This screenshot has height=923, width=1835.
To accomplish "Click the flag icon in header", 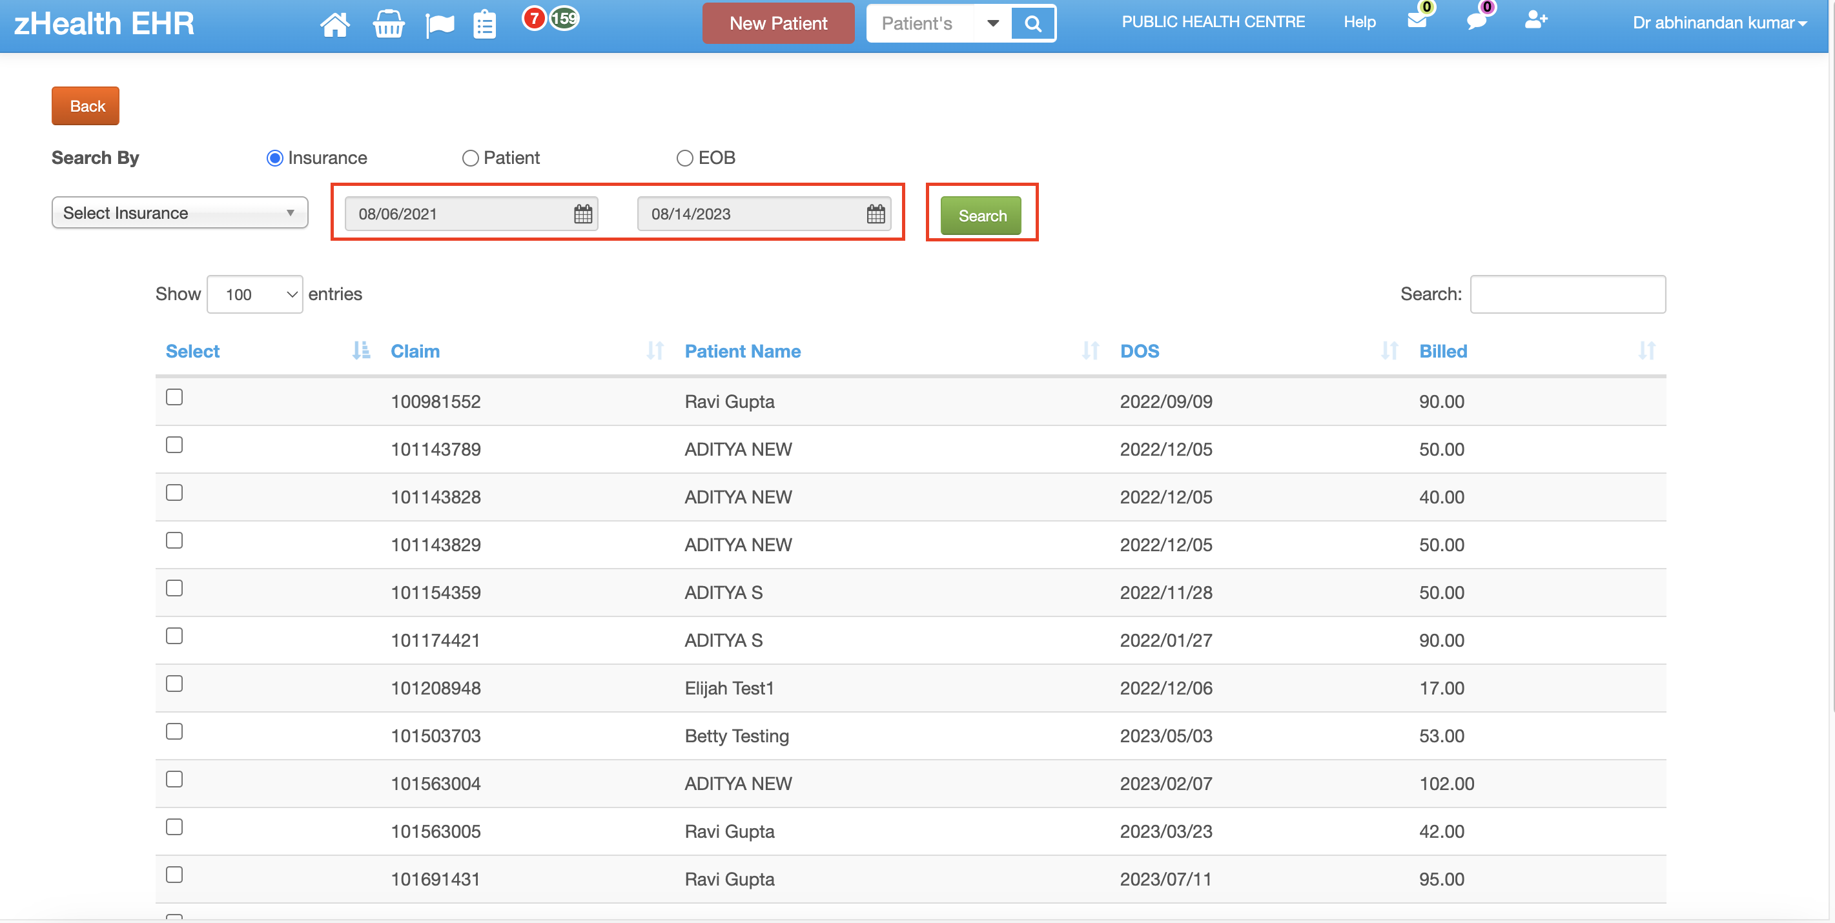I will click(440, 25).
